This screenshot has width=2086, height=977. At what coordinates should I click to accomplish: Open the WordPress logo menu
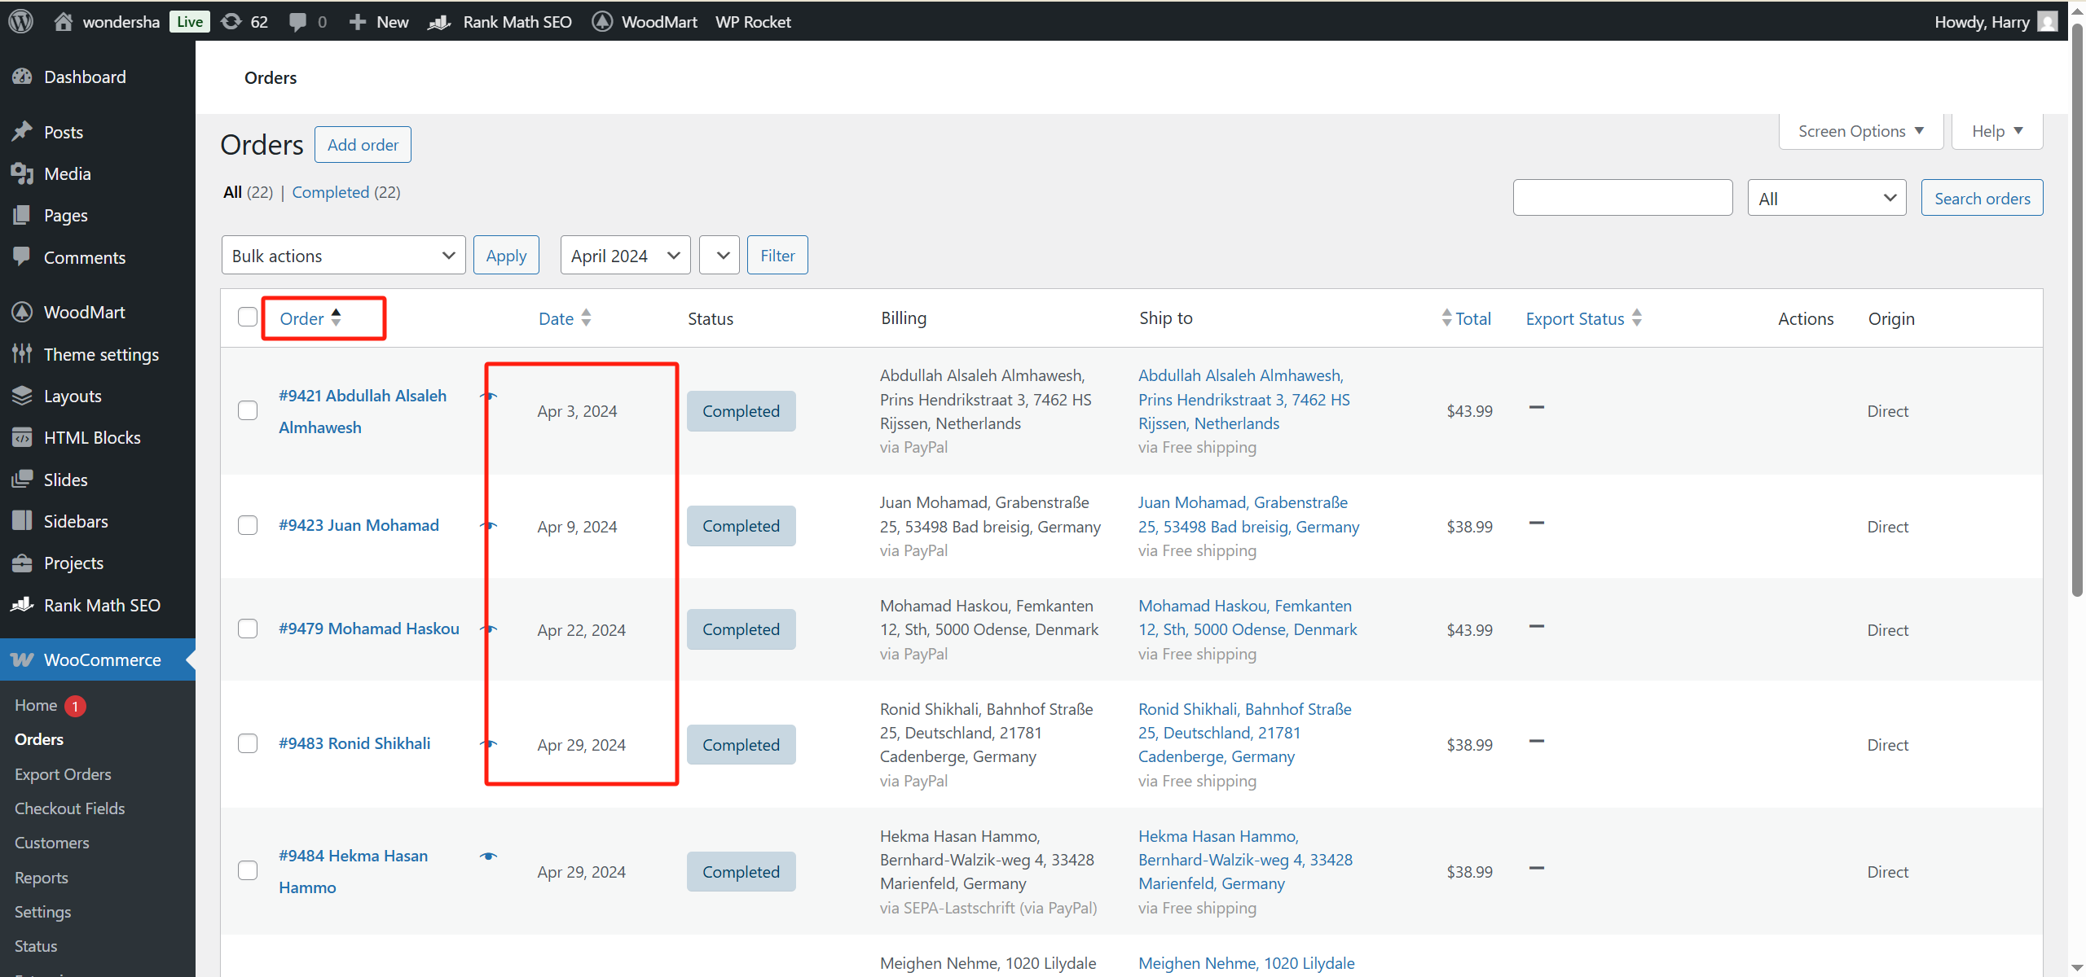(20, 21)
